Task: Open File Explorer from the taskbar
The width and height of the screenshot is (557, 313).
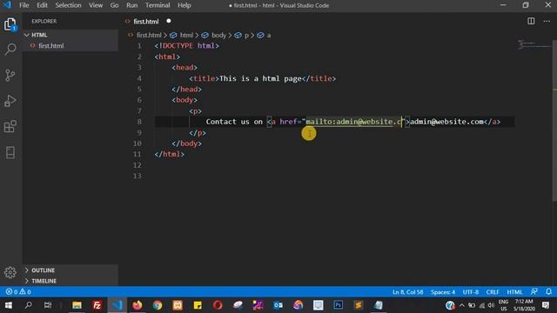Action: pyautogui.click(x=77, y=305)
